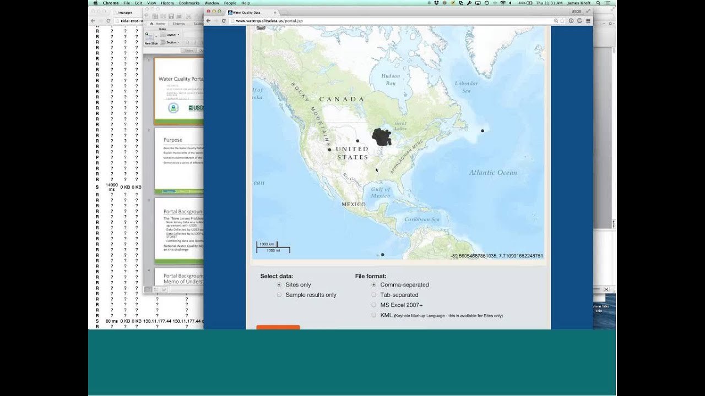
Task: Close the Water Quality Data tab
Action: pos(275,12)
